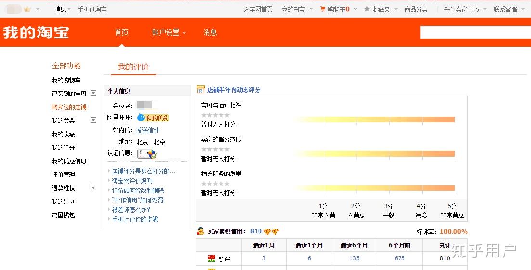
Task: Click the 认证信息 ID card icon
Action: tap(147, 154)
